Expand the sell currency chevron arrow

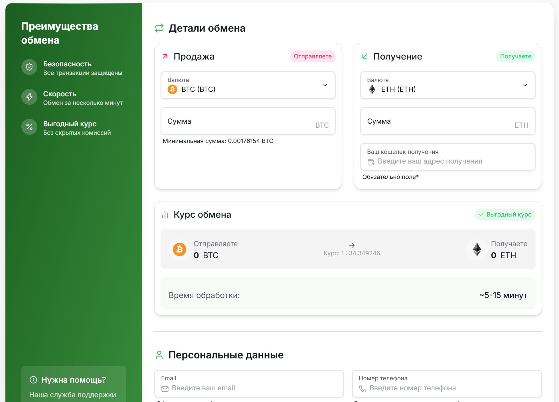325,85
